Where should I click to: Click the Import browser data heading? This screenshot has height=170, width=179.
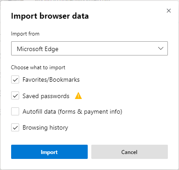pyautogui.click(x=50, y=16)
